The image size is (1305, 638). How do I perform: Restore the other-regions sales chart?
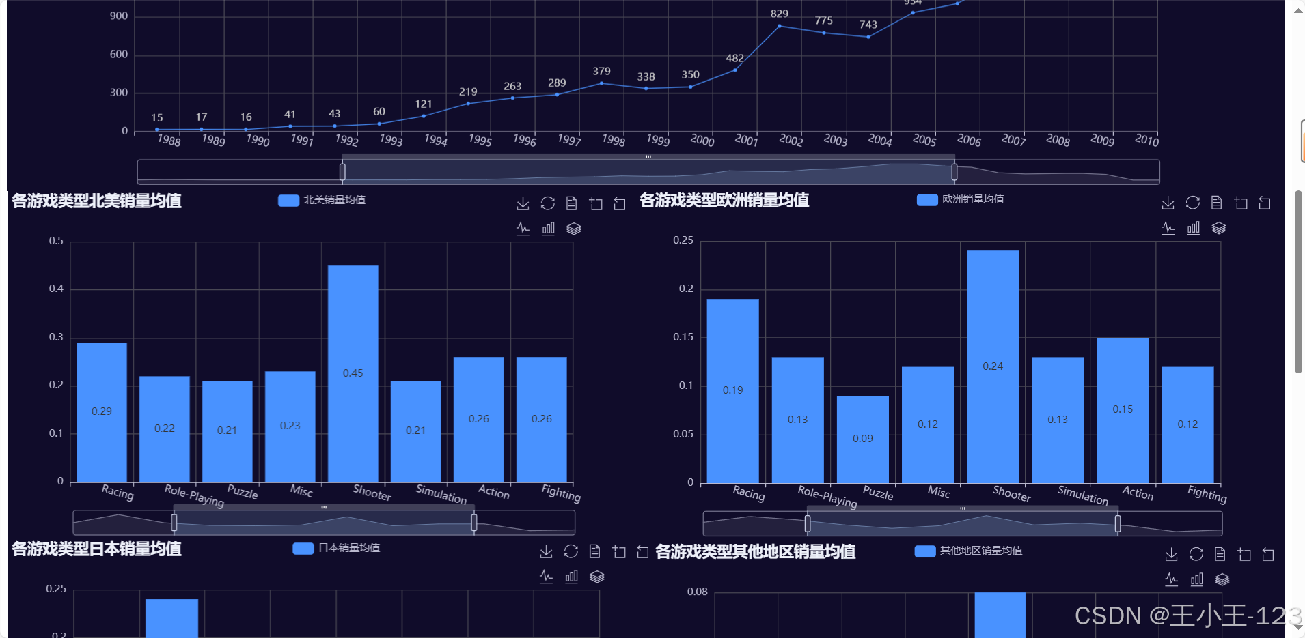pyautogui.click(x=1196, y=554)
